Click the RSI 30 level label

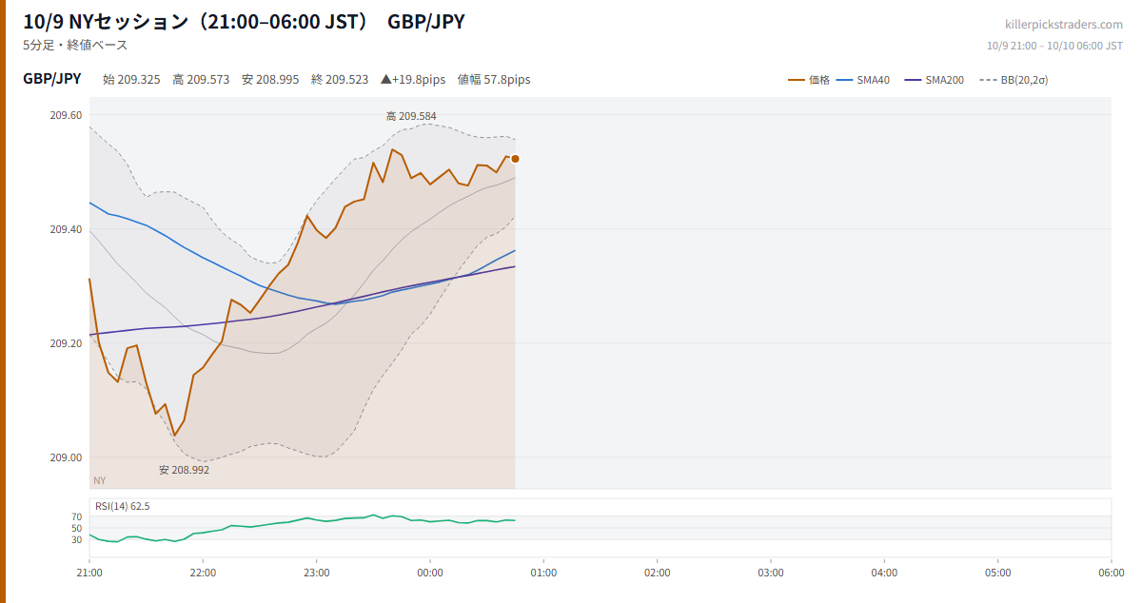pos(76,539)
